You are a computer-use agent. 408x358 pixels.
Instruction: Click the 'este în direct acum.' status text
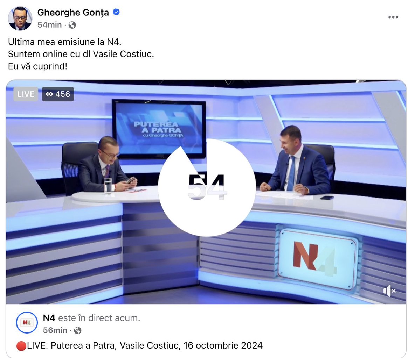click(99, 318)
